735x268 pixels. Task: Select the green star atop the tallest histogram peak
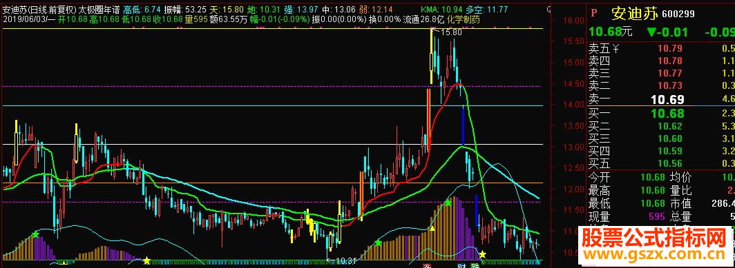pos(448,203)
